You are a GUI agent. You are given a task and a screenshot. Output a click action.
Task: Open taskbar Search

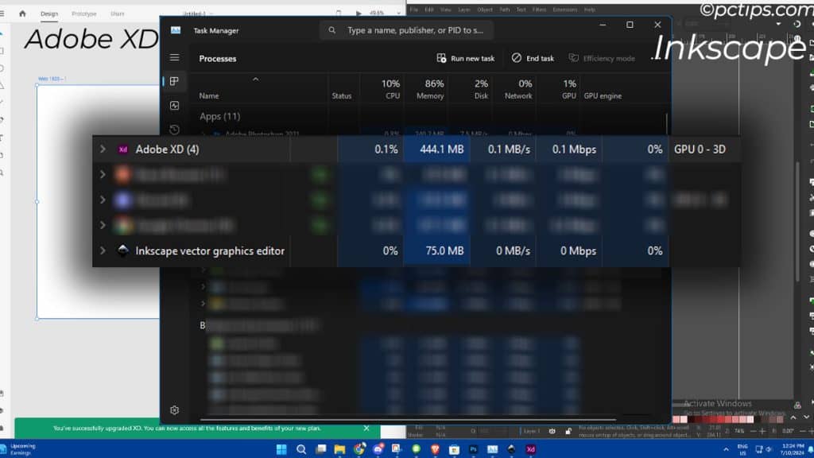point(301,449)
